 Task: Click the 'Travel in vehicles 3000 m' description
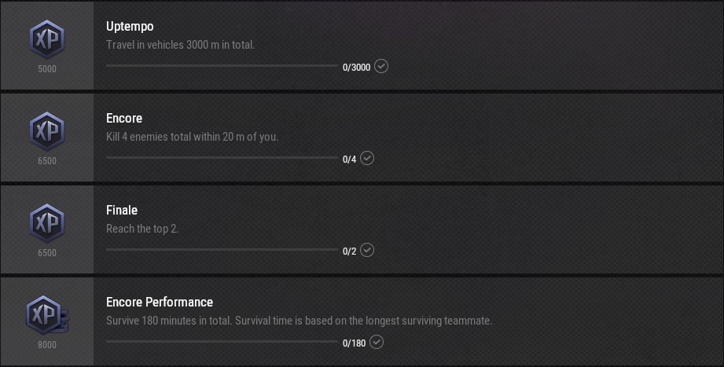180,45
